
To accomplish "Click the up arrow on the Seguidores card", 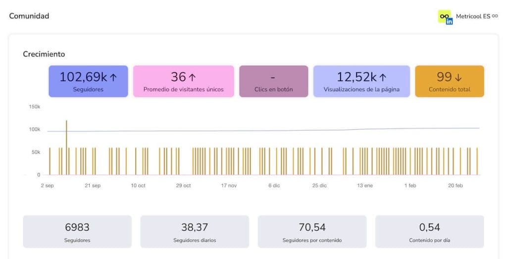I will point(113,77).
